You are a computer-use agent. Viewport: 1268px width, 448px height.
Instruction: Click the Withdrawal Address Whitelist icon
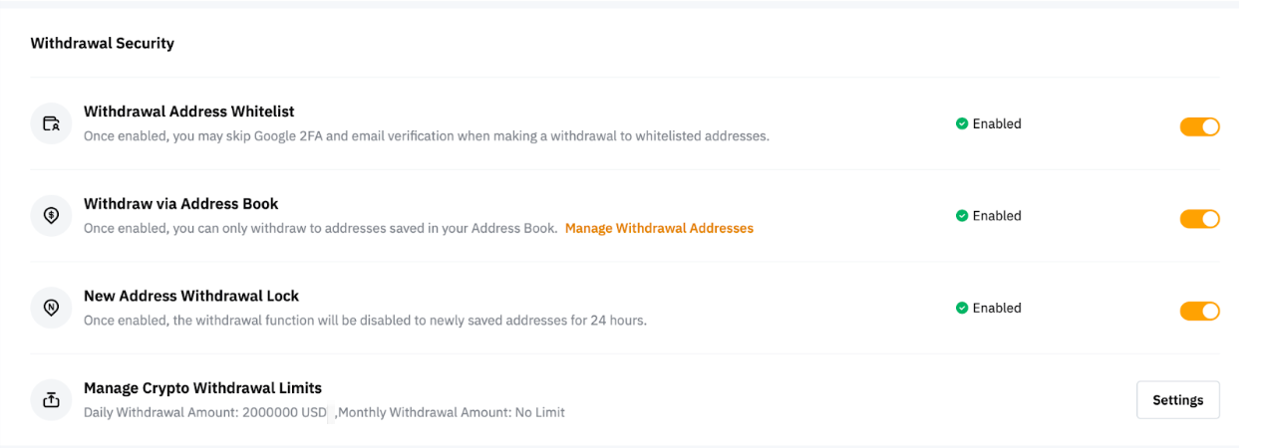pos(51,124)
